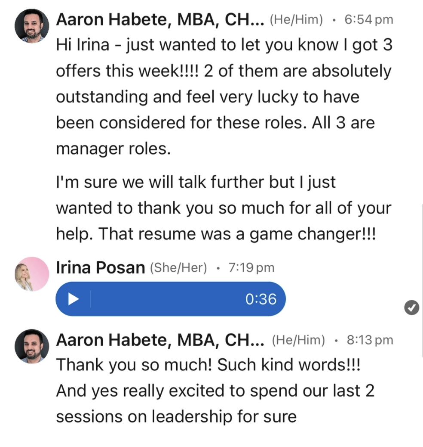Open Aaron Habete, MBA name in first message
423x447 pixels.
160,19
